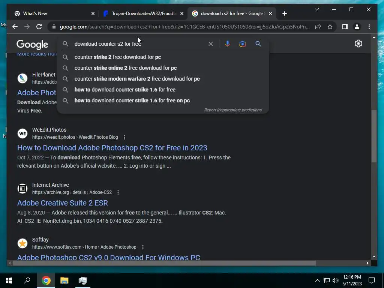384x288 pixels.
Task: Clear the Google search box text
Action: point(211,44)
